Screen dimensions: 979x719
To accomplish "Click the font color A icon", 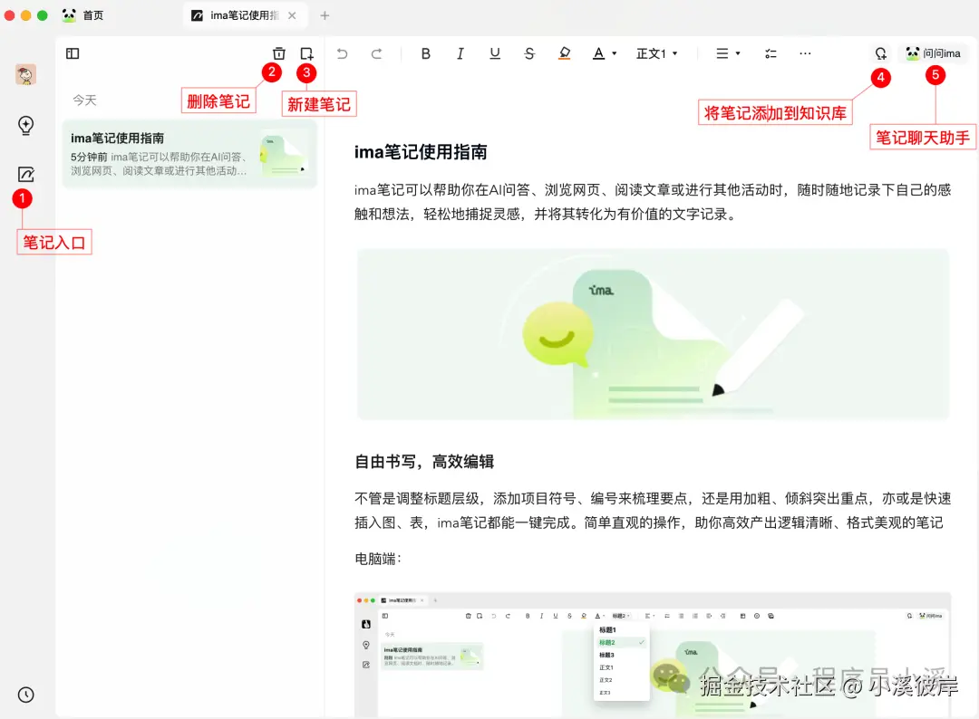I will point(599,53).
